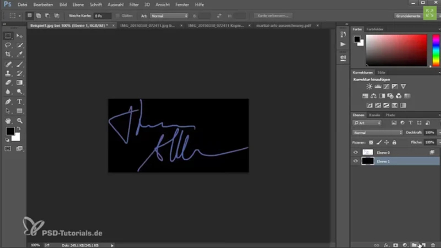Toggle lock all padlock icon
Screen dimensions: 441x248
[394, 143]
